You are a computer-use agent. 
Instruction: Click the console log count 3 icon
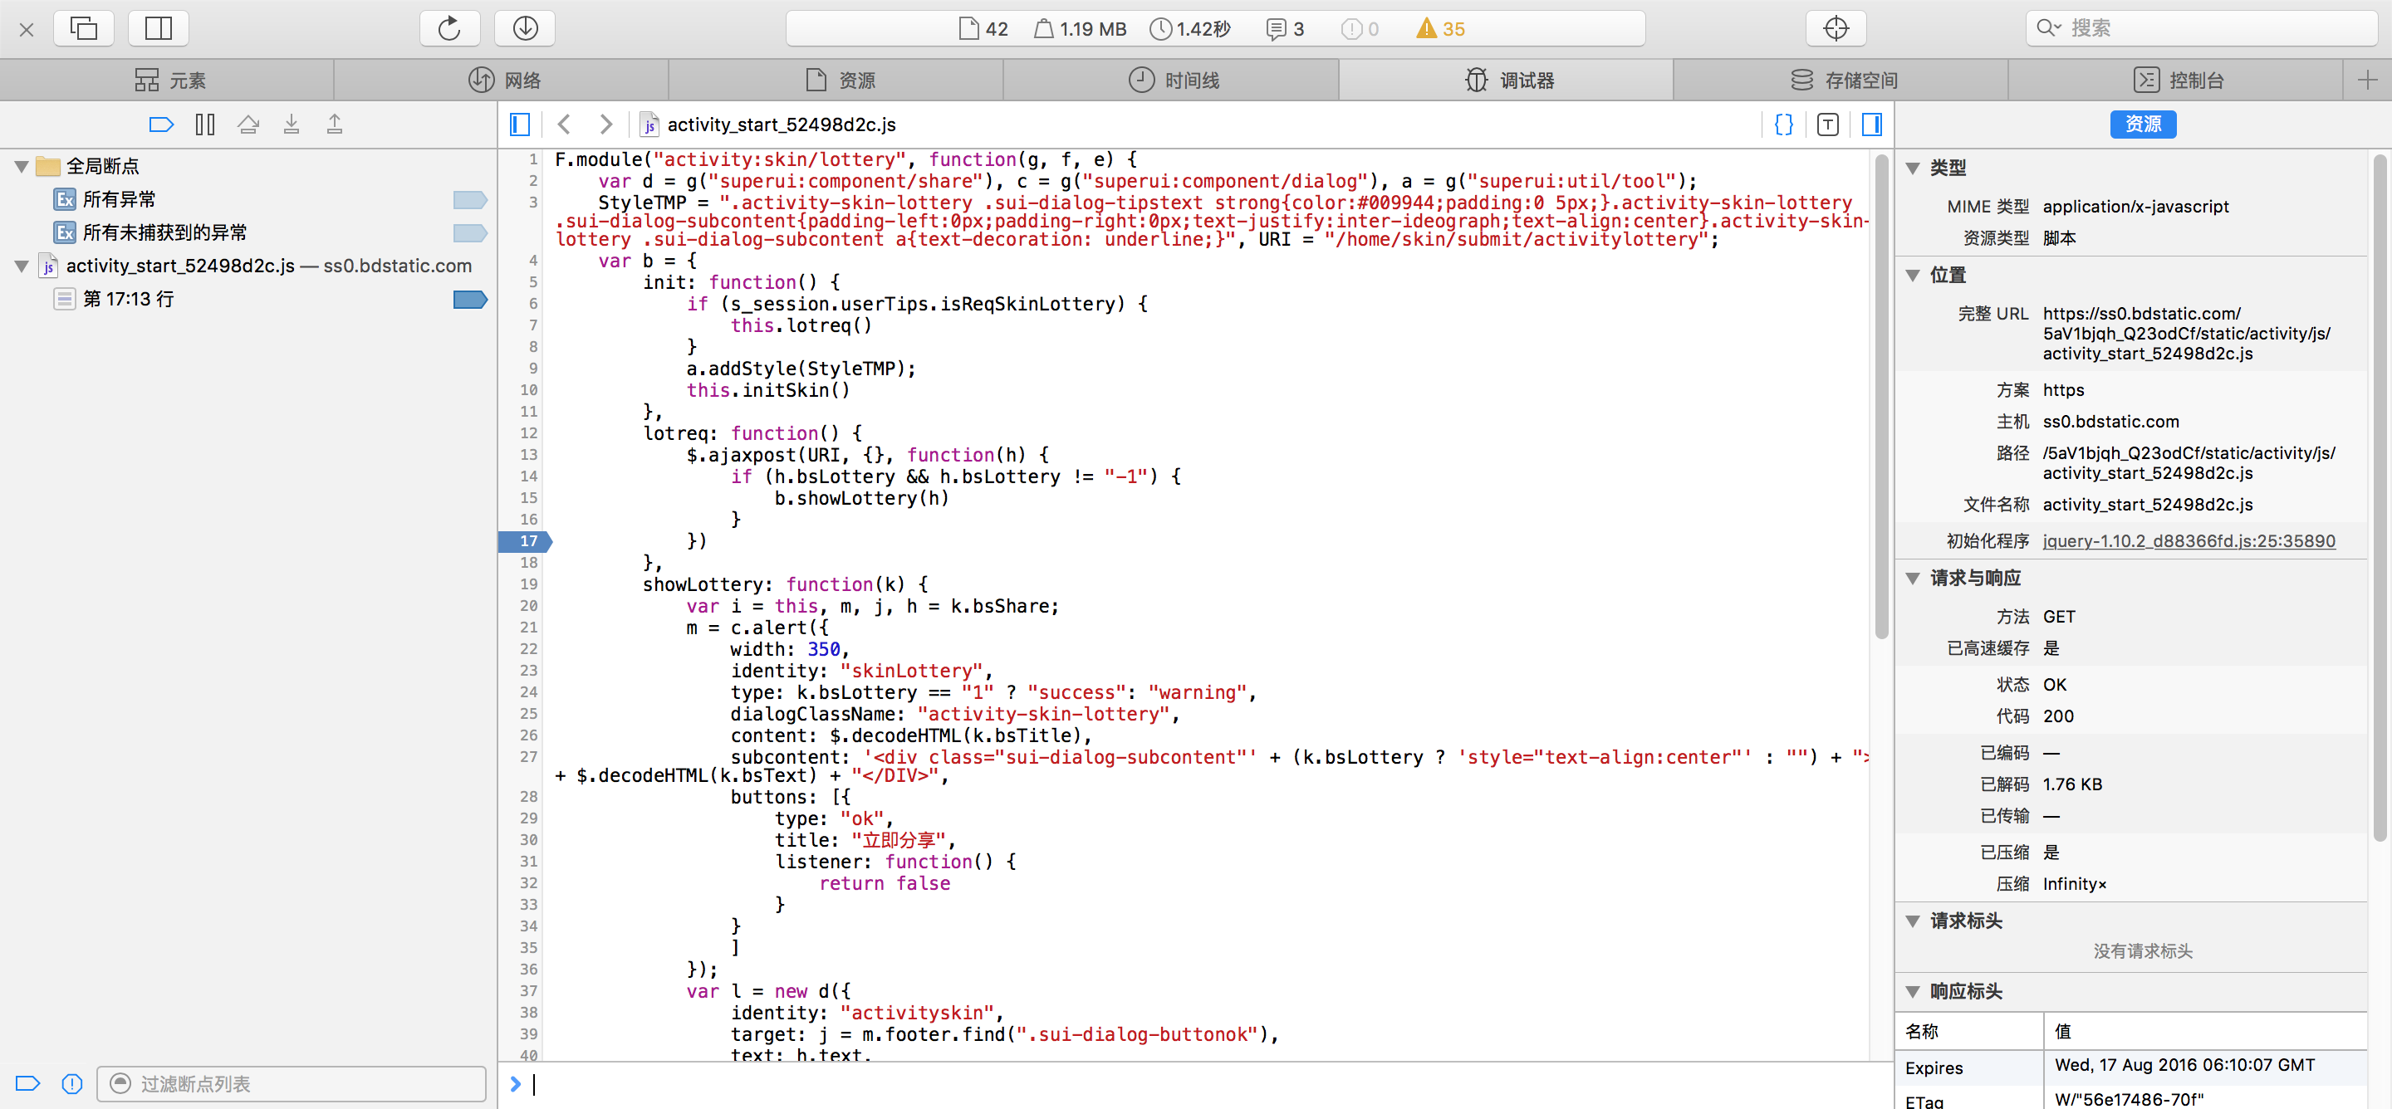1285,29
